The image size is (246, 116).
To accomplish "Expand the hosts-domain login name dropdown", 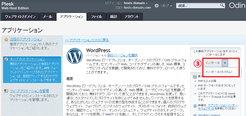I will (136, 3).
